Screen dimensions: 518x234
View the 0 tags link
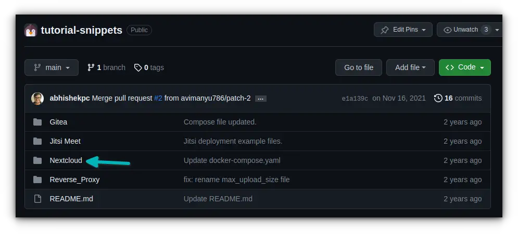tap(149, 67)
